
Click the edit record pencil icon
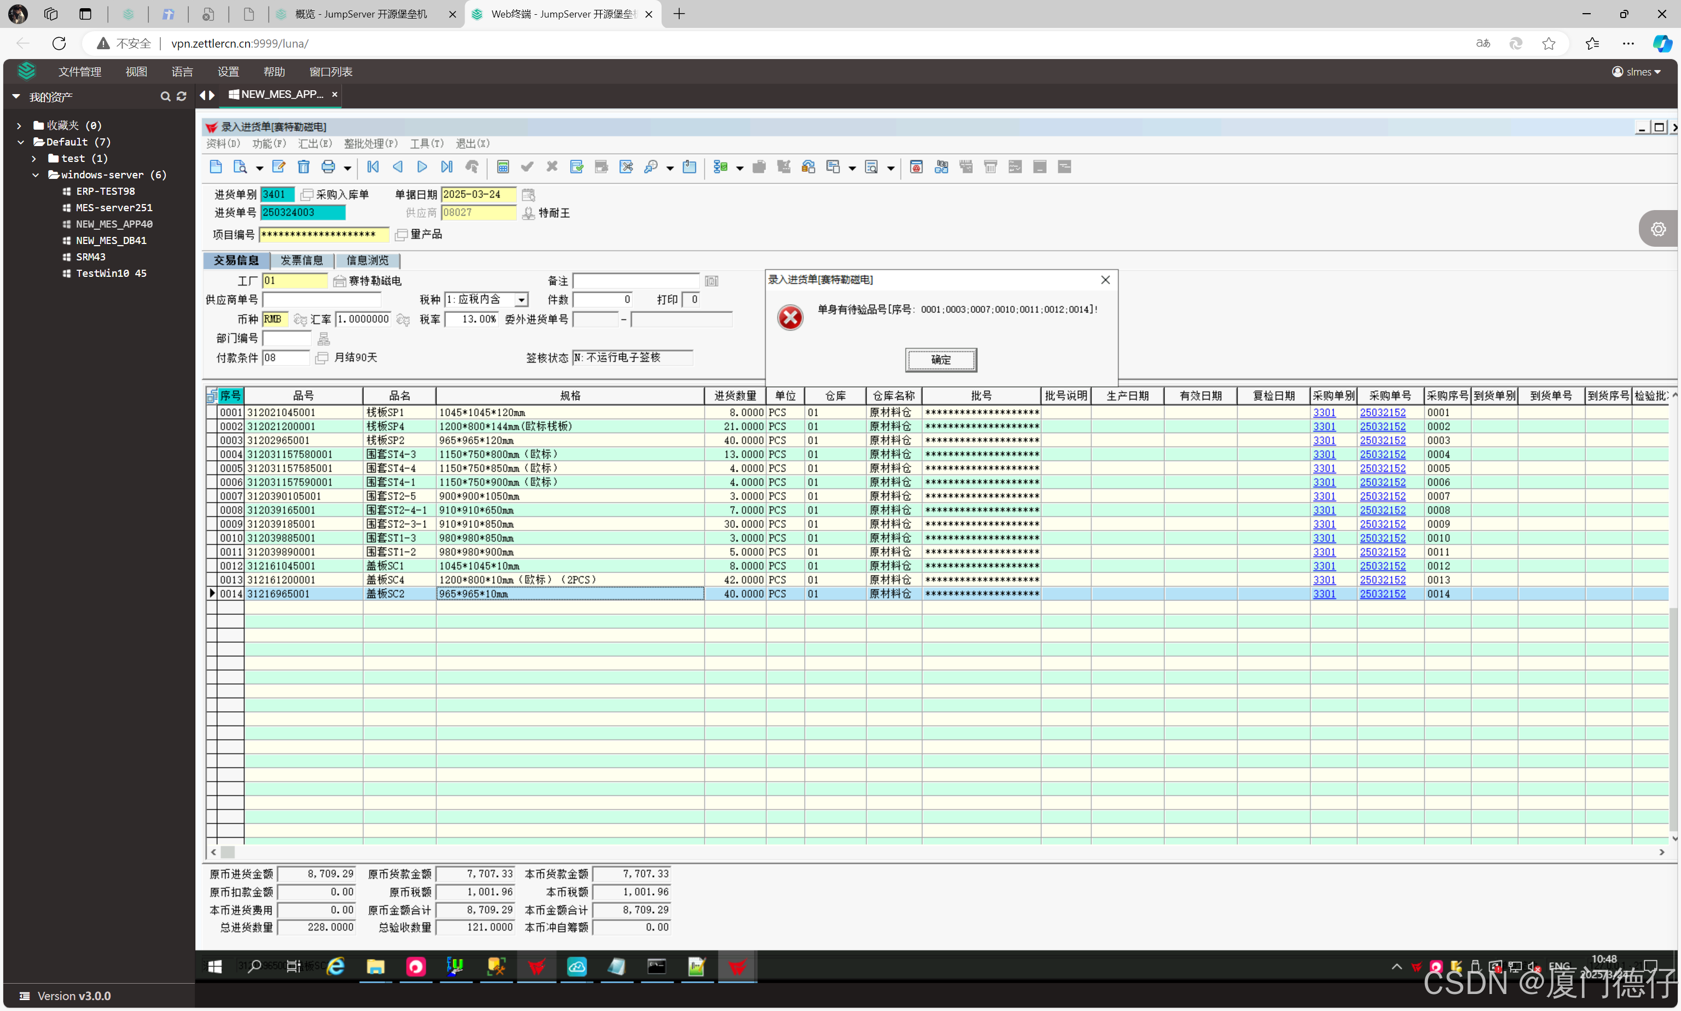coord(279,167)
